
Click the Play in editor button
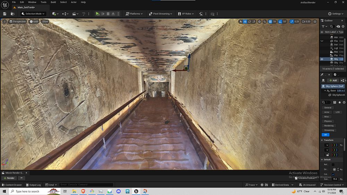click(98, 14)
